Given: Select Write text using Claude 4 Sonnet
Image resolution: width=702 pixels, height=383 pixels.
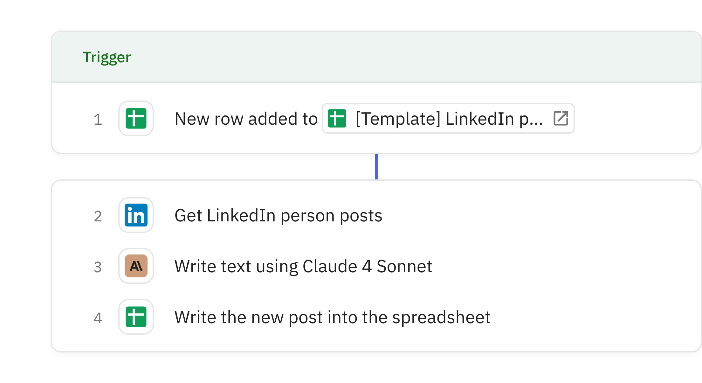Looking at the screenshot, I should (304, 266).
